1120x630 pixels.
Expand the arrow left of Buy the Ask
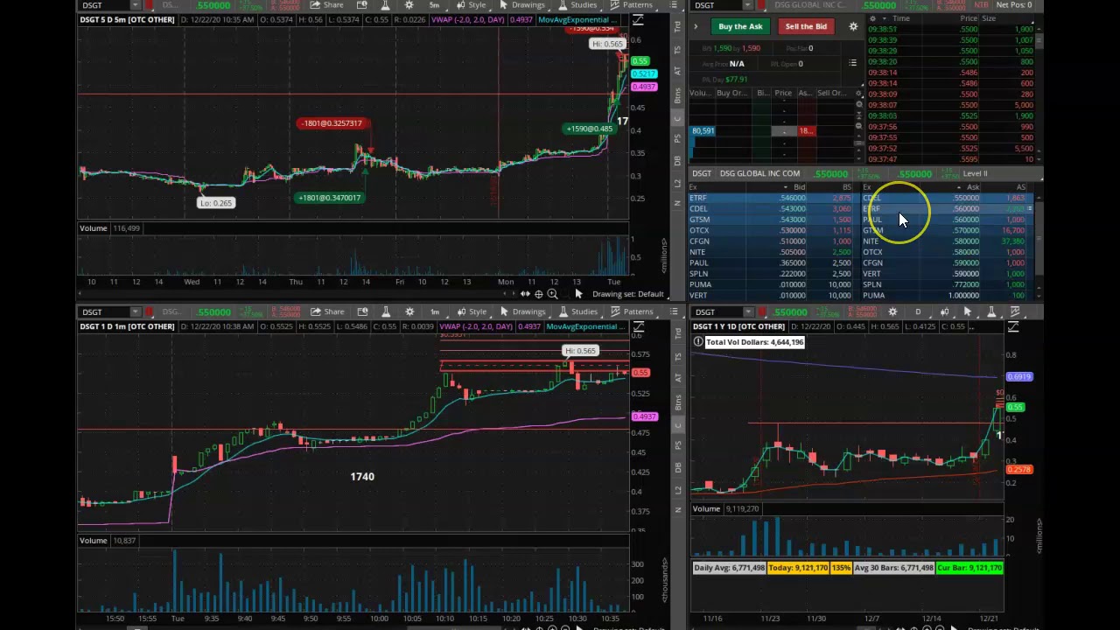[x=696, y=26]
